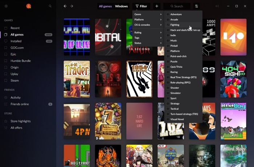
Task: Check the Indie genre checkbox
Action: pos(168,35)
